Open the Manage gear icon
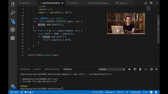 [13, 86]
